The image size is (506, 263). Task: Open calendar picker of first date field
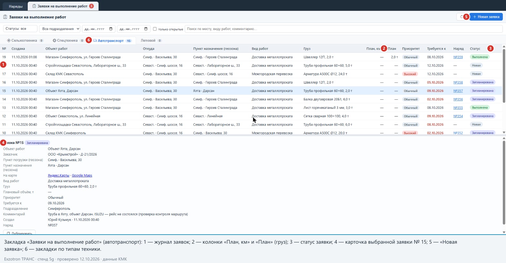pyautogui.click(x=111, y=29)
